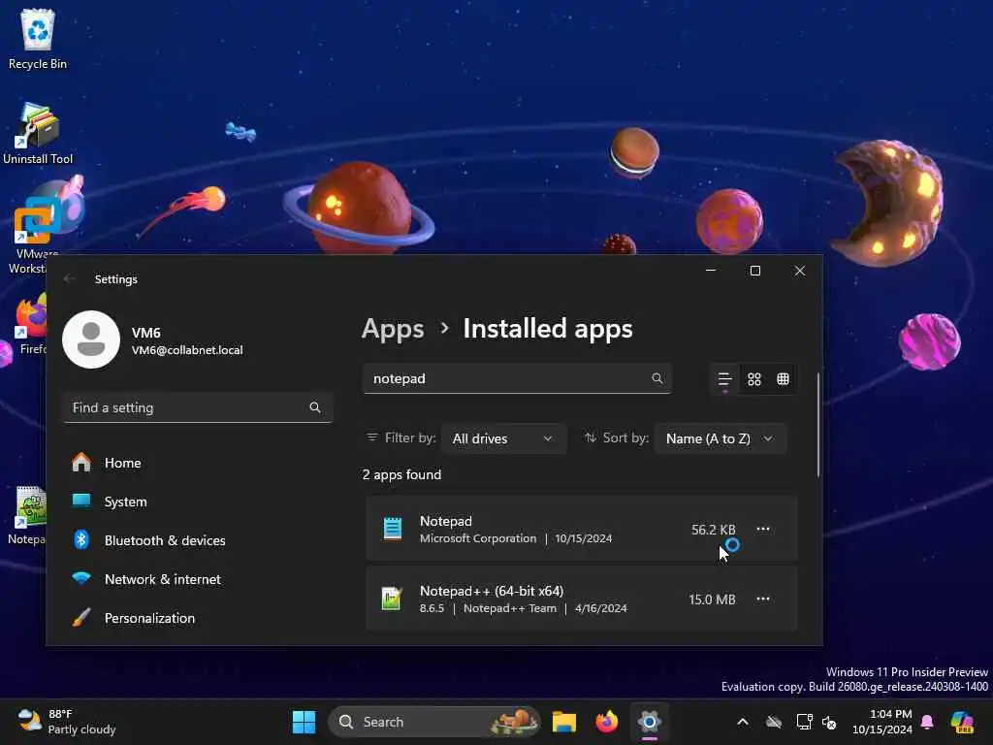
Task: Open the notifications bell icon
Action: pos(927,722)
